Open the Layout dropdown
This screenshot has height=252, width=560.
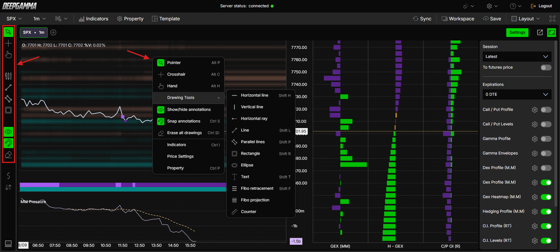click(x=526, y=19)
